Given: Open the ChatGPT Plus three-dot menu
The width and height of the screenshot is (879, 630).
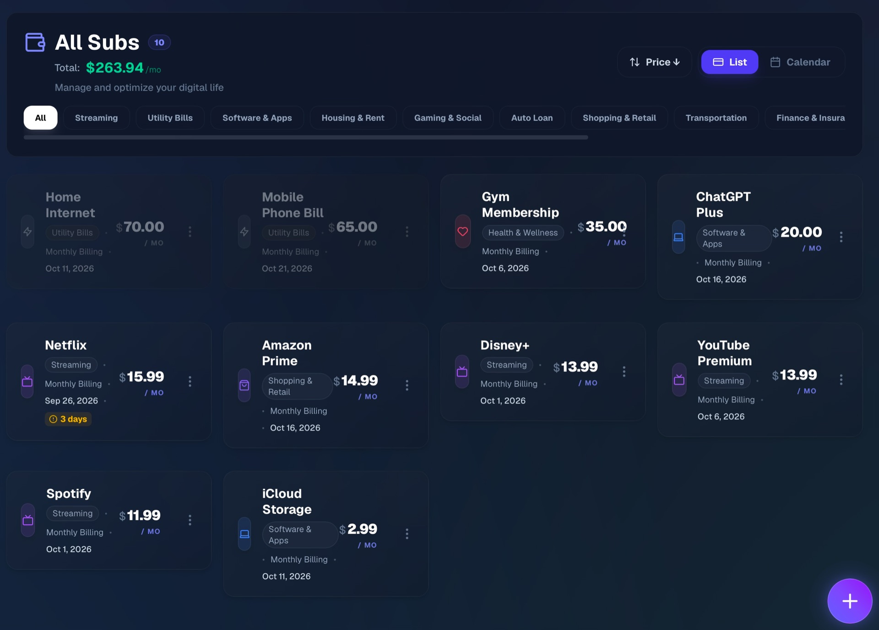Looking at the screenshot, I should [x=841, y=237].
